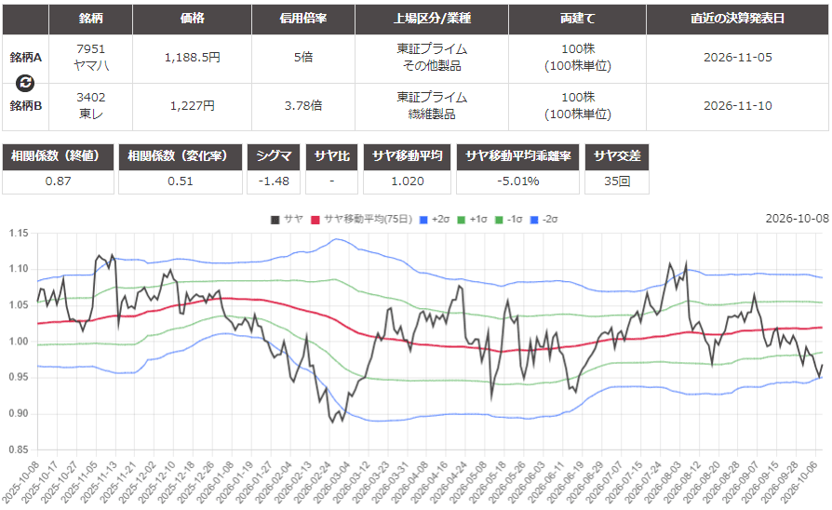Screen dimensions: 832x510
Task: Click the サヤ交差 header
Action: click(x=617, y=156)
